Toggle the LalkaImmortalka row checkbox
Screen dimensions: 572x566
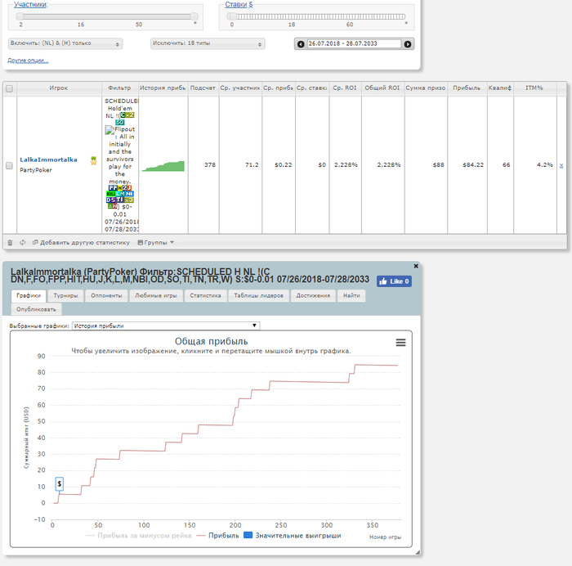click(x=10, y=166)
